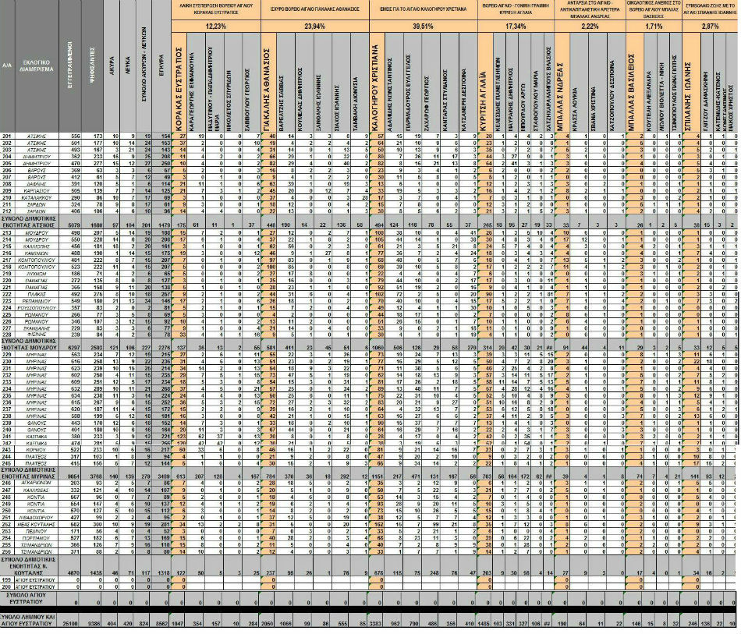Select the 12,23% percentage cell
The image size is (741, 634).
click(x=215, y=26)
